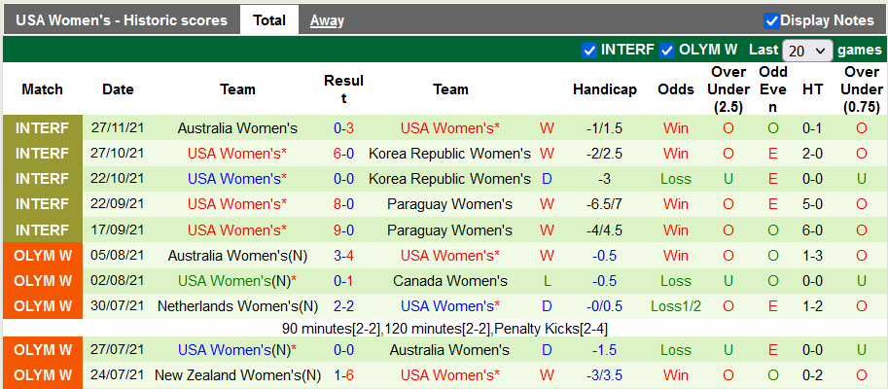Select the OLYM W label for 05/08/21 match
Viewport: 888px width, 389px height.
pos(42,255)
